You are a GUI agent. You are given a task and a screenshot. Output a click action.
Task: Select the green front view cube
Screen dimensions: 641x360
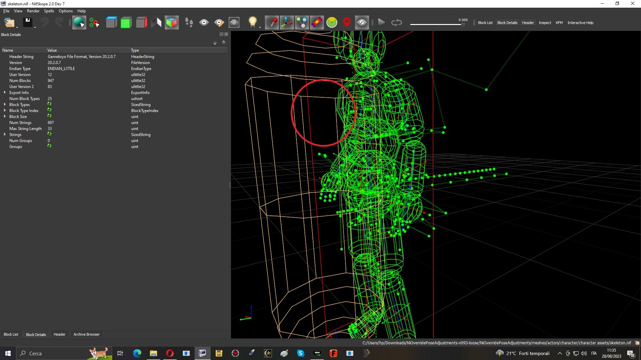126,23
